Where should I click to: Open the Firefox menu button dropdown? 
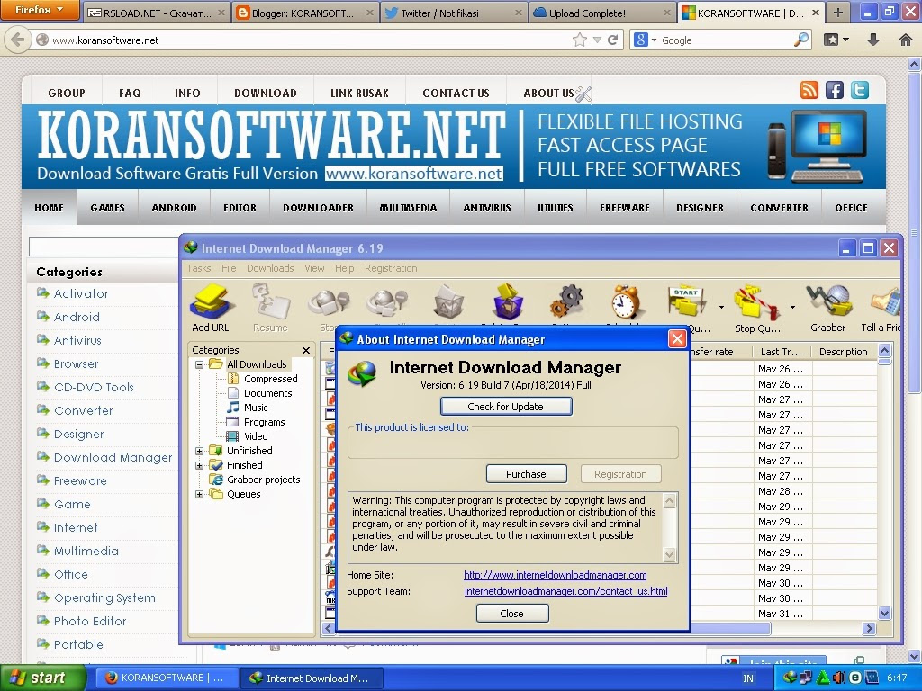40,9
